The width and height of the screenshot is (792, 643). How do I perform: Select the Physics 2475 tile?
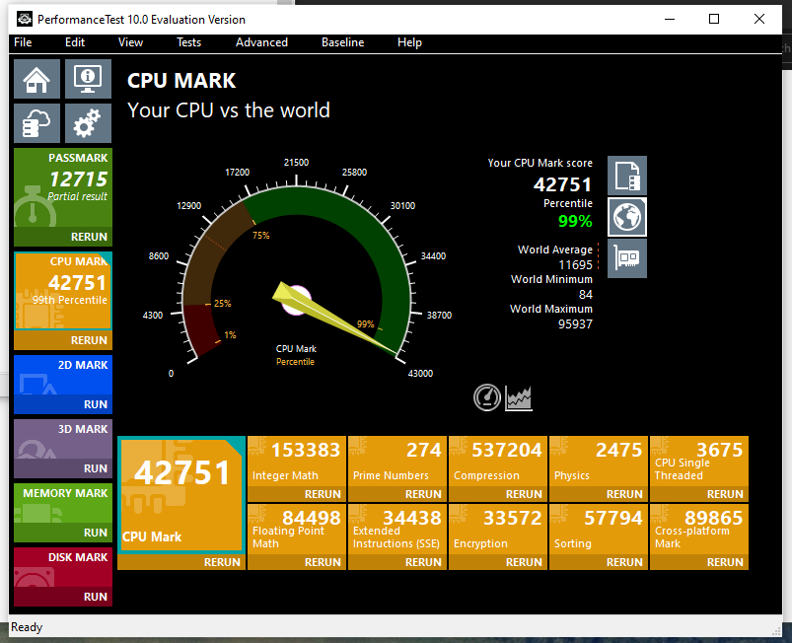pos(599,463)
